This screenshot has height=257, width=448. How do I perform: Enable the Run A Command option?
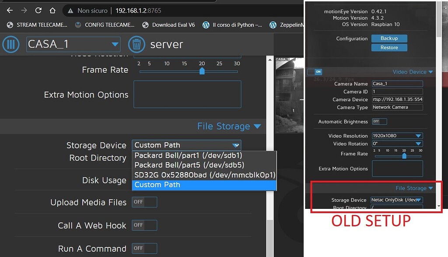coord(144,248)
